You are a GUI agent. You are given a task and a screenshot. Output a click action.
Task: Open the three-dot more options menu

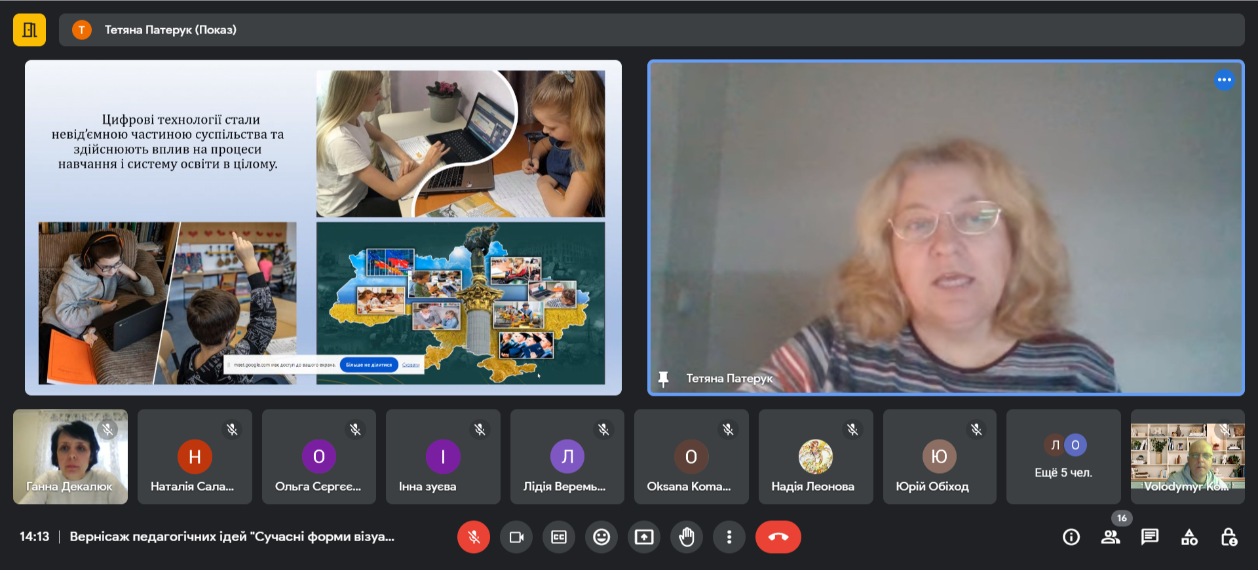[729, 537]
